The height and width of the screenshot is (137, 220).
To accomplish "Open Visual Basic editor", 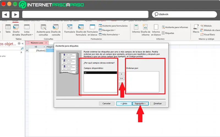I will point(208,35).
